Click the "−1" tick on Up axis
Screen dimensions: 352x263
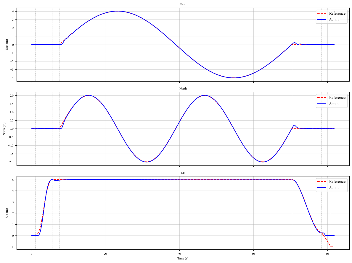tap(12, 247)
